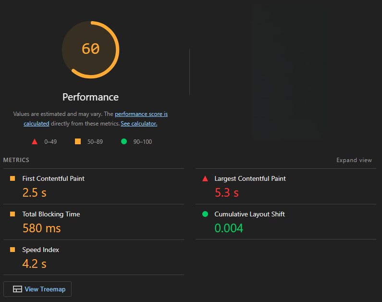
Task: Click the METRICS section header
Action: [x=16, y=160]
